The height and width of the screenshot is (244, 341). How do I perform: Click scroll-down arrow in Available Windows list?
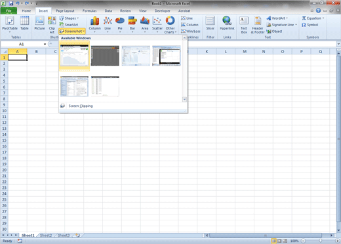pyautogui.click(x=184, y=100)
